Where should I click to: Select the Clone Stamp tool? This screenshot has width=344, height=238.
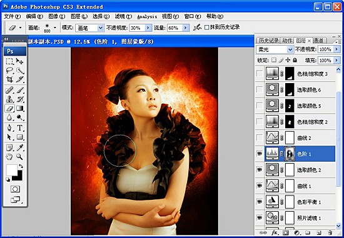pyautogui.click(x=9, y=99)
